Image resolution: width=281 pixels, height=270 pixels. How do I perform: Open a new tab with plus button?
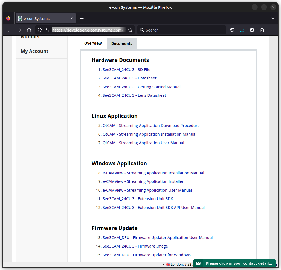click(82, 18)
